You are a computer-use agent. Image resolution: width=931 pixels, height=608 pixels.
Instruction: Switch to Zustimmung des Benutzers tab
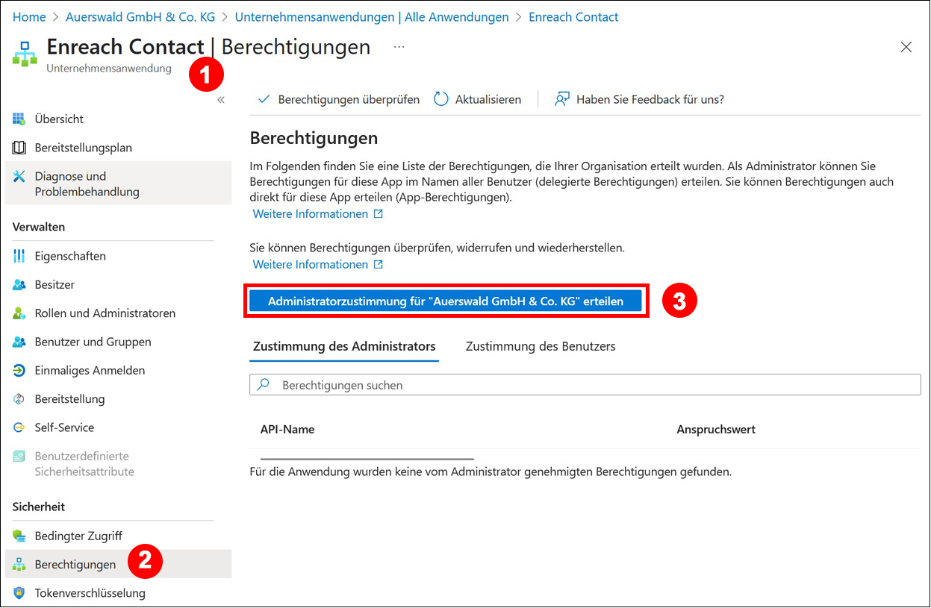541,346
